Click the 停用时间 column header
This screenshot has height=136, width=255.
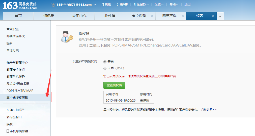coord(146,94)
